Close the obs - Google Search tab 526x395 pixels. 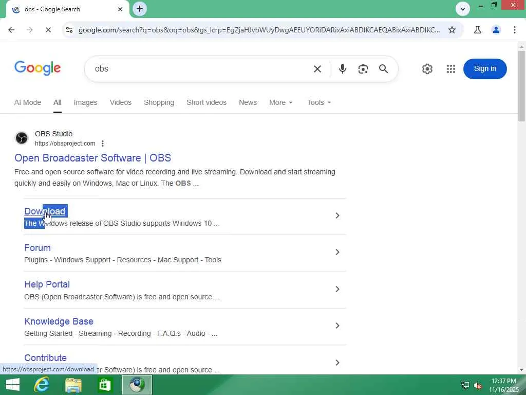[120, 9]
